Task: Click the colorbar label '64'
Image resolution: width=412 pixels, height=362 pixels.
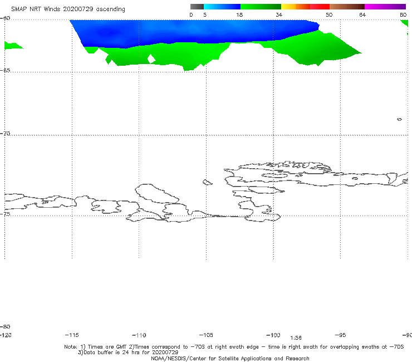Action: (362, 15)
